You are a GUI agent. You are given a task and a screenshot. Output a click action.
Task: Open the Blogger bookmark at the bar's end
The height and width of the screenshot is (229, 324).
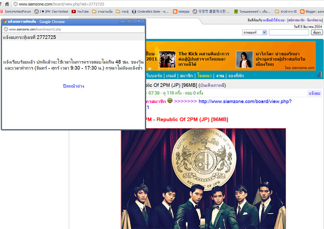pyautogui.click(x=312, y=12)
